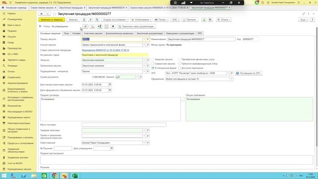Expand the Валюта dropdown

click(137, 77)
